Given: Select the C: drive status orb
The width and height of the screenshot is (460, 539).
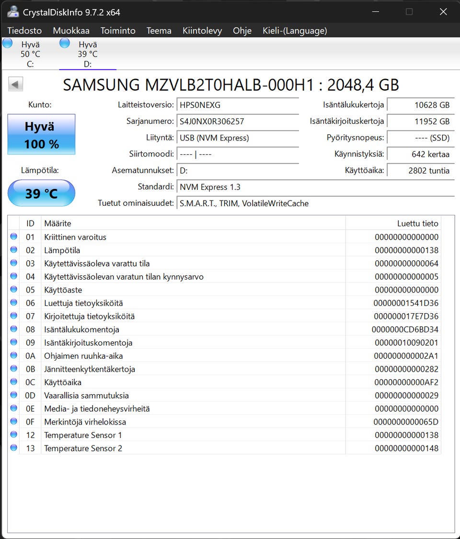Looking at the screenshot, I should pyautogui.click(x=7, y=43).
